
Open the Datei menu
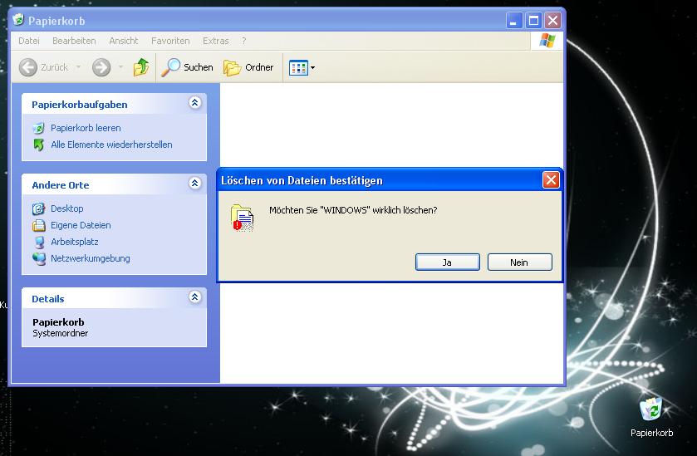point(29,41)
